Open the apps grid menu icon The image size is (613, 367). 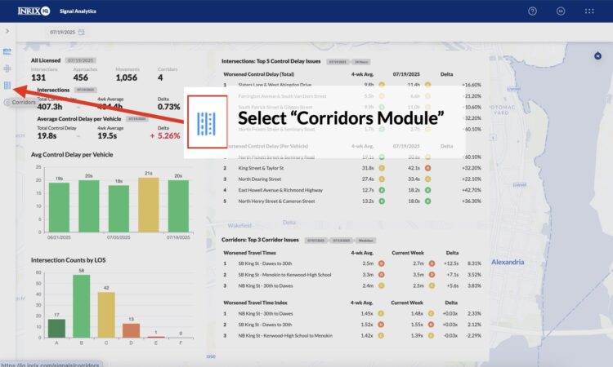[x=589, y=11]
